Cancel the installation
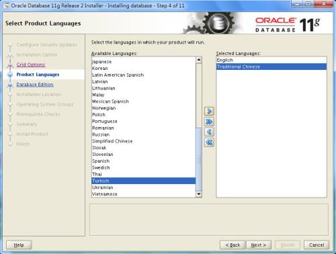 [x=317, y=245]
